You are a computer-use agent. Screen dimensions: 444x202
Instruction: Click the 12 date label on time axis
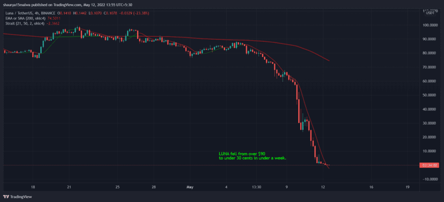pyautogui.click(x=323, y=187)
